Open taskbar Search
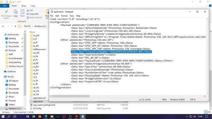Viewport: 212px width, 119px height. 9,116
